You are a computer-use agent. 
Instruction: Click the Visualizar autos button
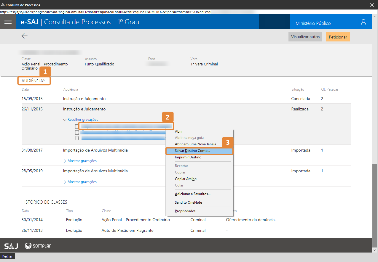coord(305,37)
